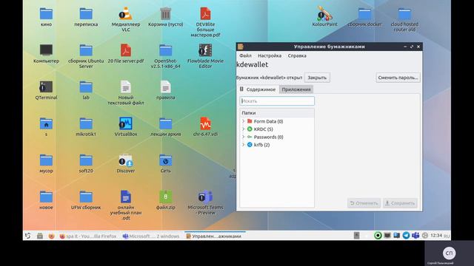Expand the KRDC (5) folder
This screenshot has height=266, width=474.
pyautogui.click(x=244, y=129)
